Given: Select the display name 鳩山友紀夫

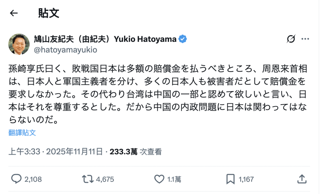Looking at the screenshot, I should click(x=72, y=39).
